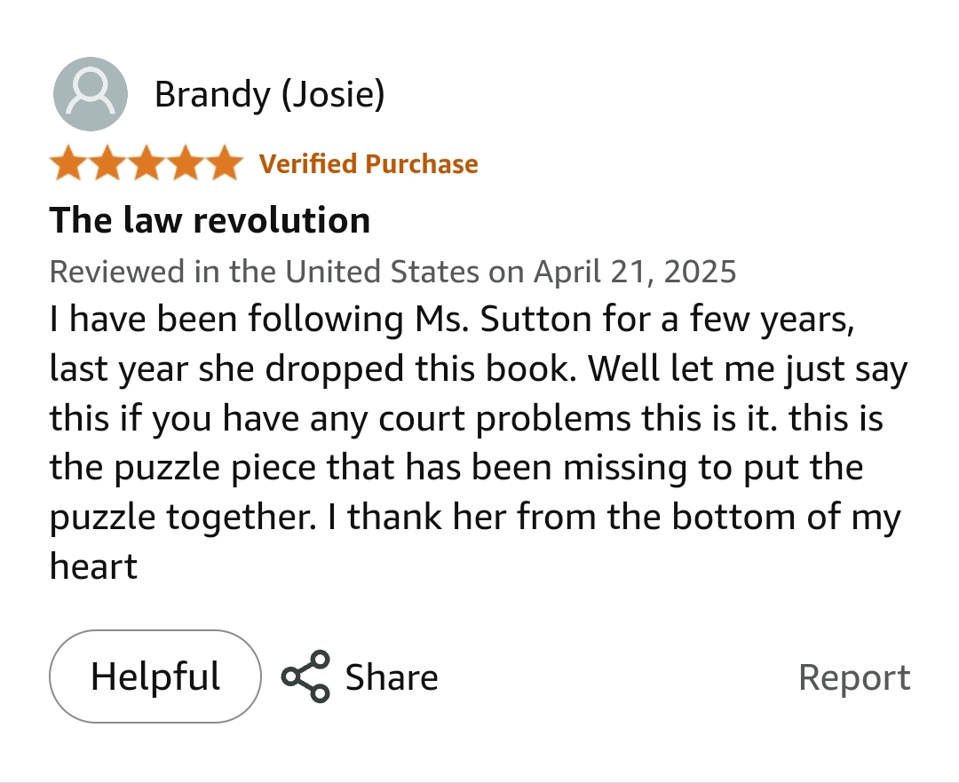Click the court problems phrase in review
This screenshot has width=959, height=783.
pyautogui.click(x=504, y=419)
